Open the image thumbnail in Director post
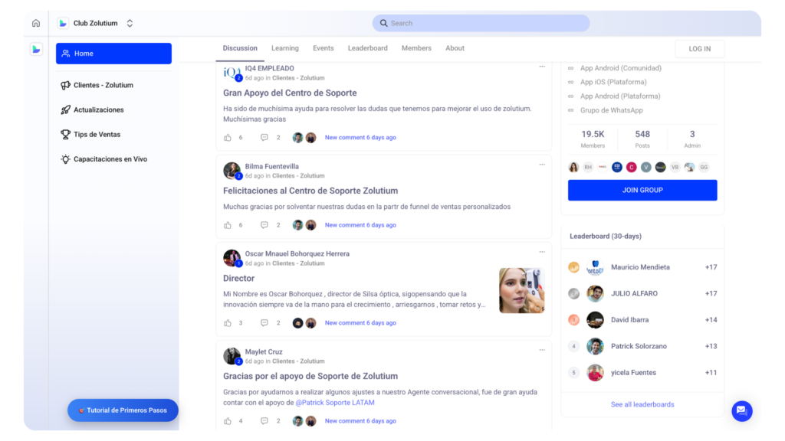Image resolution: width=785 pixels, height=441 pixels. click(521, 290)
